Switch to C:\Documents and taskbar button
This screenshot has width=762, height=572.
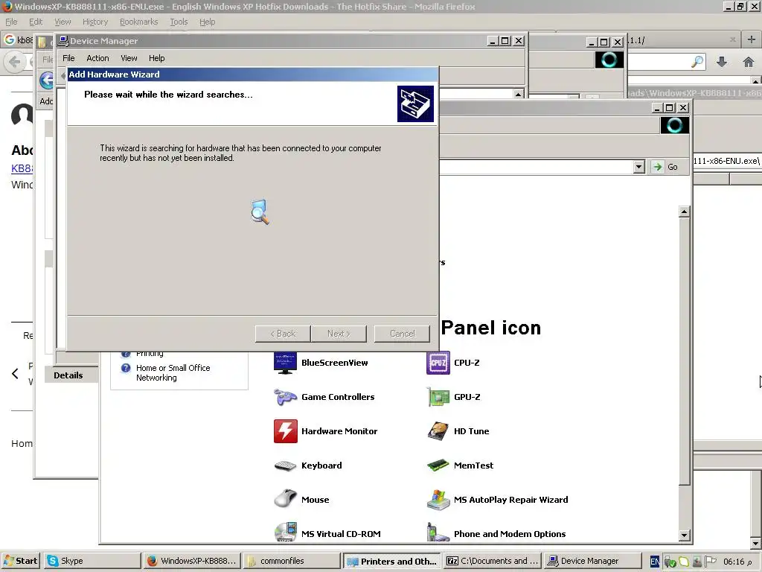coord(492,561)
